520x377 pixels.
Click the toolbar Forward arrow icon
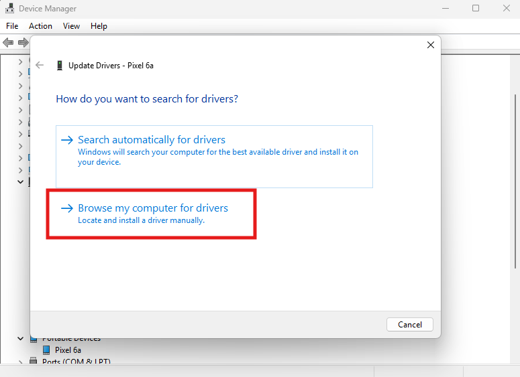(x=23, y=43)
